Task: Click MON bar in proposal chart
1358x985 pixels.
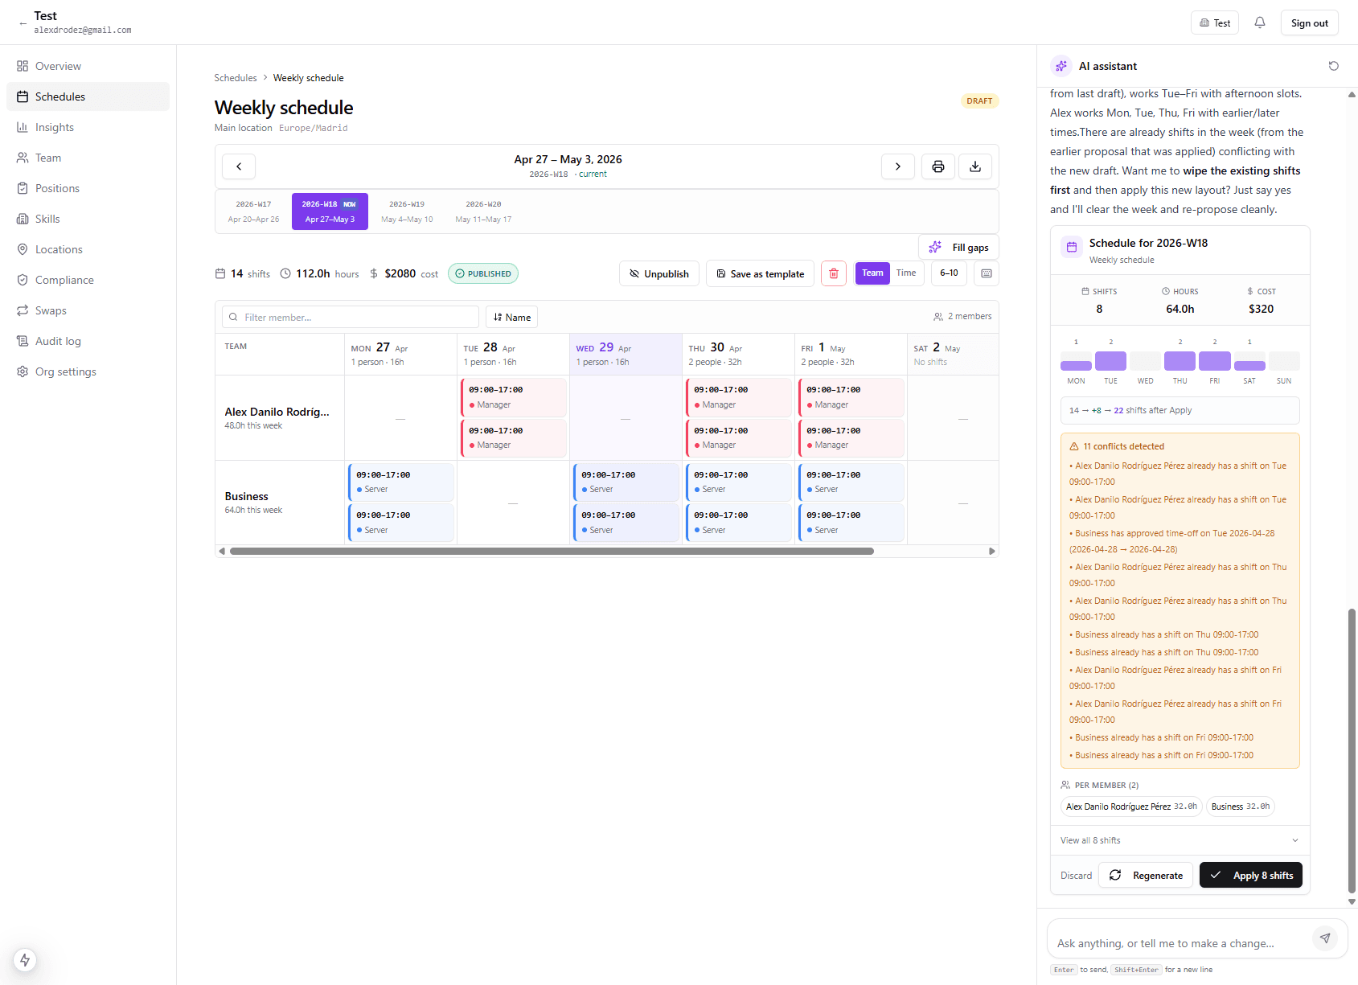Action: click(1076, 366)
